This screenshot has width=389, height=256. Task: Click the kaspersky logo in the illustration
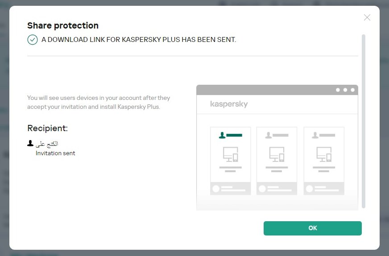229,104
